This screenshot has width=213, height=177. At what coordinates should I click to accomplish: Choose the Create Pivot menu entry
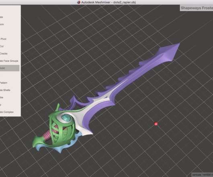click(3, 39)
